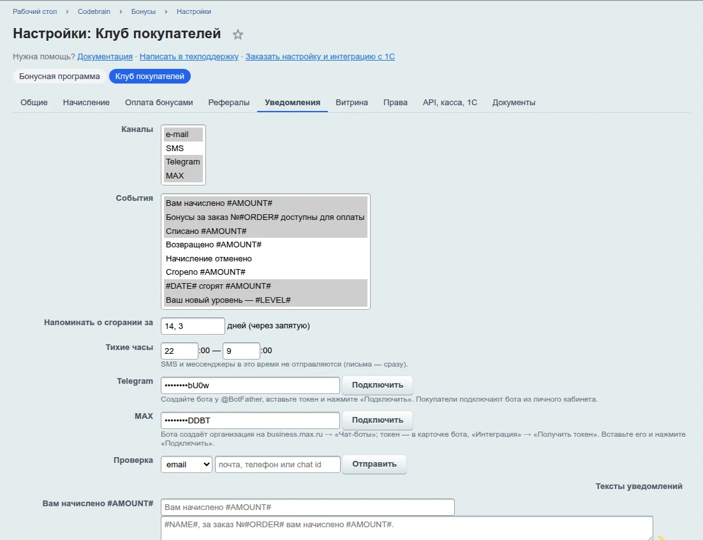Switch to Бонусная программа section

click(59, 76)
